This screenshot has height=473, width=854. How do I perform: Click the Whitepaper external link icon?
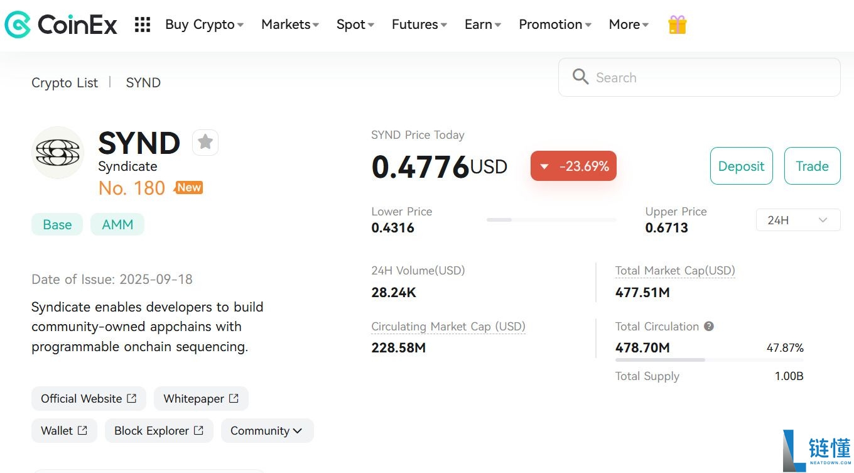tap(234, 398)
